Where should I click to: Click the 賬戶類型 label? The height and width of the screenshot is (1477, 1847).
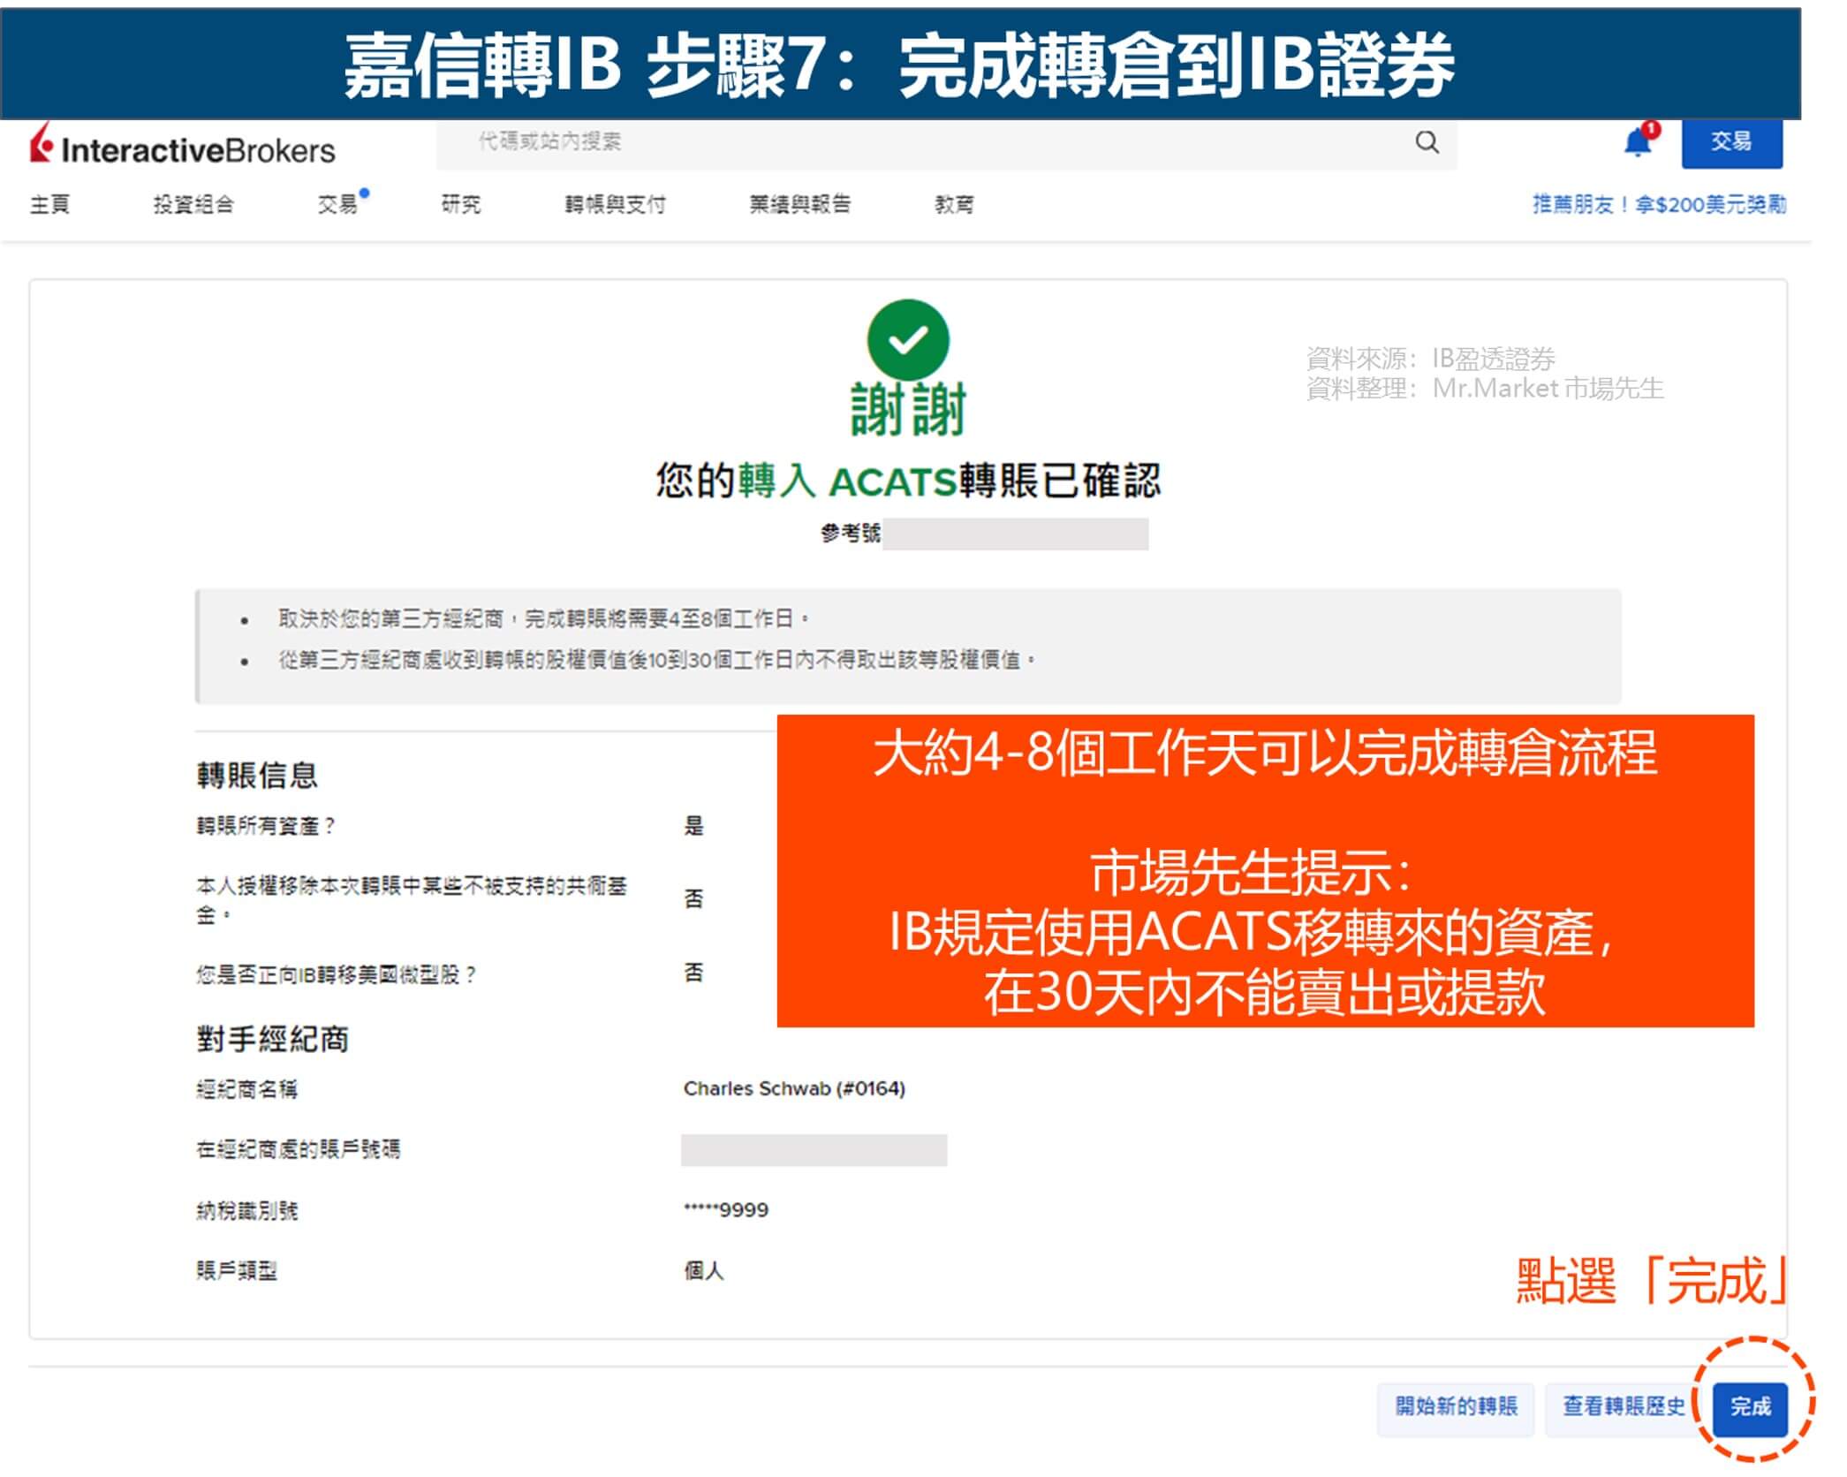pyautogui.click(x=237, y=1270)
